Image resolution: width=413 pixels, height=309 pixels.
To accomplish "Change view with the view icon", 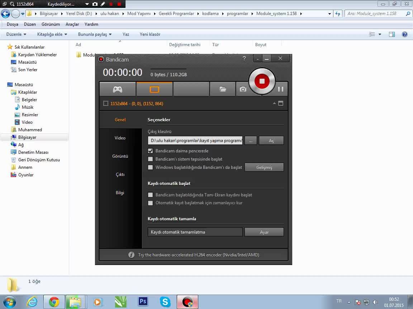I will [372, 34].
